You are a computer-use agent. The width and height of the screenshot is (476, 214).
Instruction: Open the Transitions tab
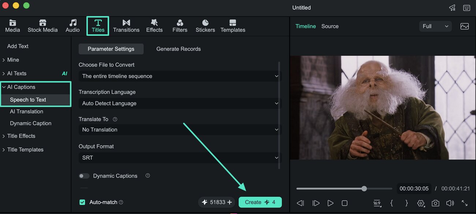(x=126, y=26)
